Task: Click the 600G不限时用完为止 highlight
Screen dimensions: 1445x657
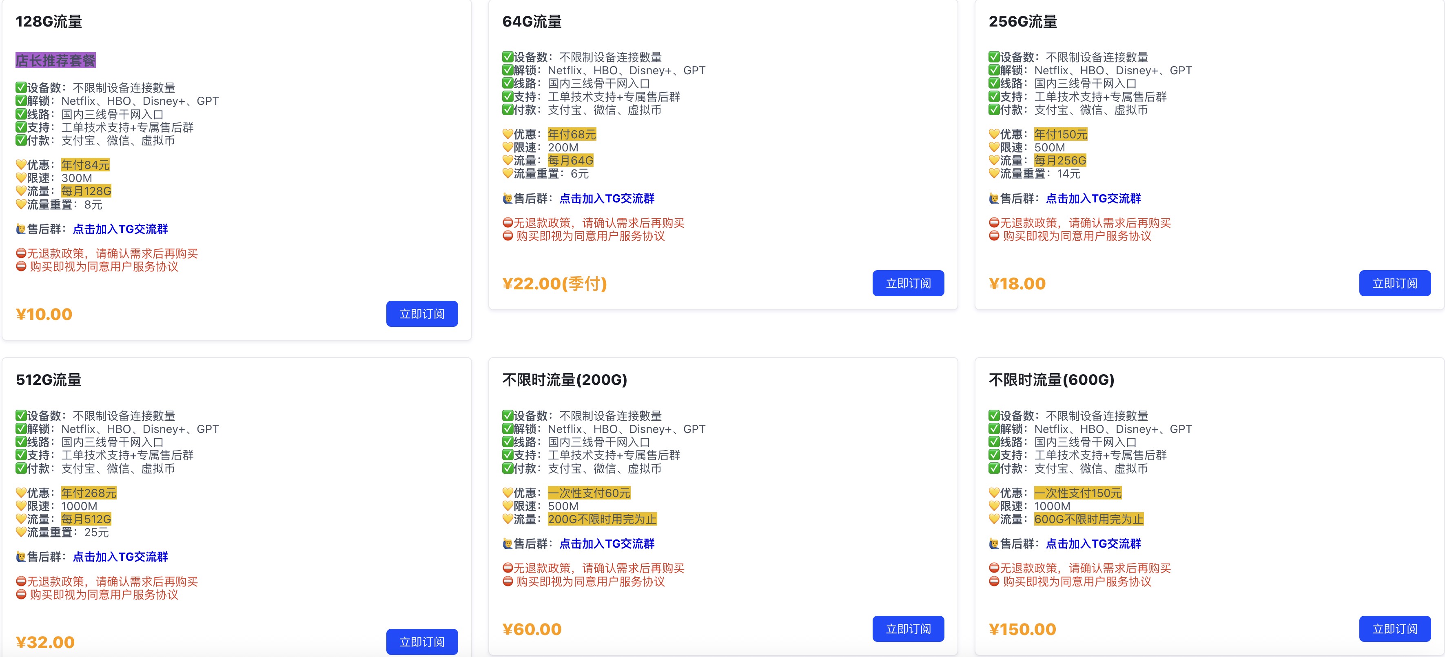Action: click(x=1088, y=519)
